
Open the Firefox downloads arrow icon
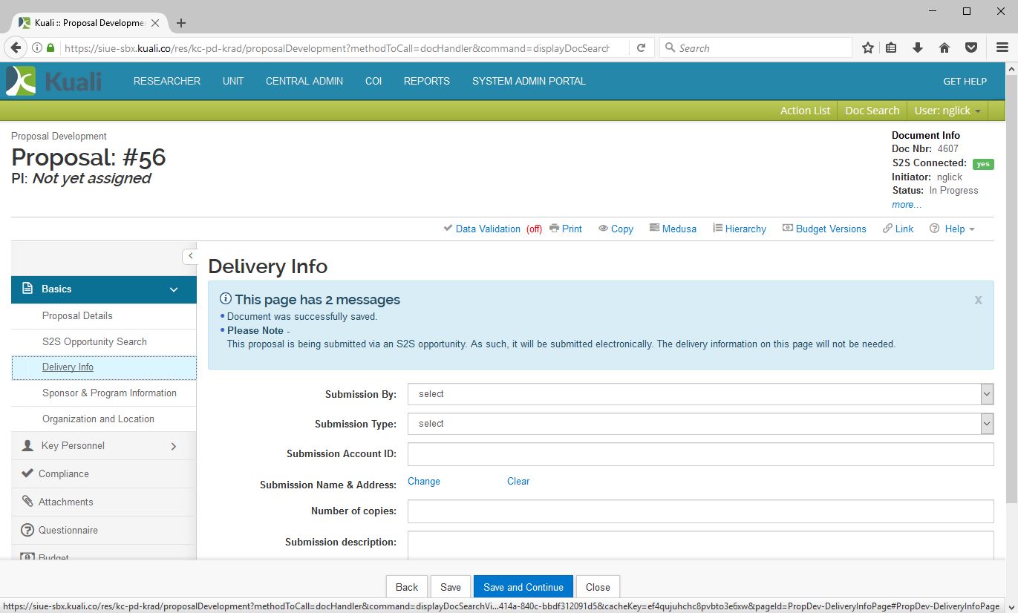918,48
